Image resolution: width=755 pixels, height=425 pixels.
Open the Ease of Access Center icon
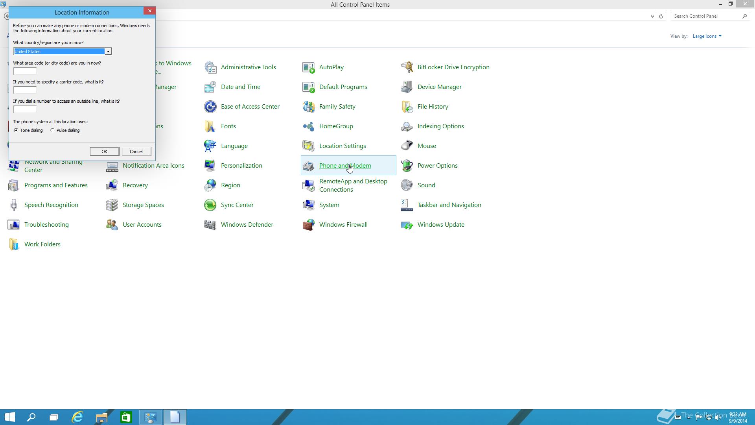[x=210, y=107]
